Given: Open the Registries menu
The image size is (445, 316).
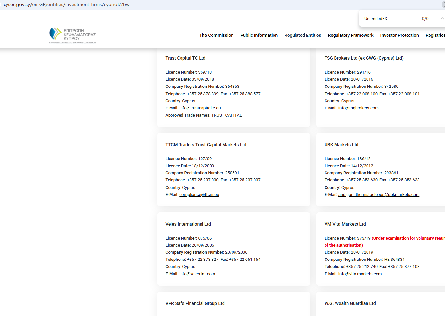Looking at the screenshot, I should [x=435, y=35].
